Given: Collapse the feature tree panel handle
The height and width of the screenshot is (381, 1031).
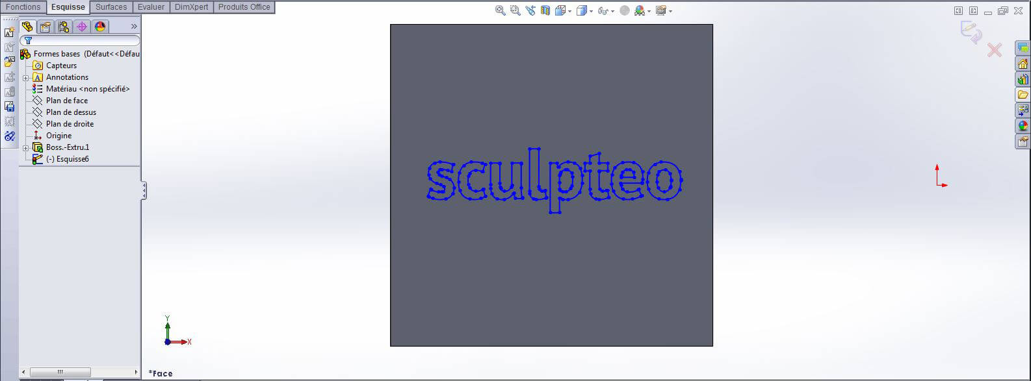Looking at the screenshot, I should (x=144, y=191).
